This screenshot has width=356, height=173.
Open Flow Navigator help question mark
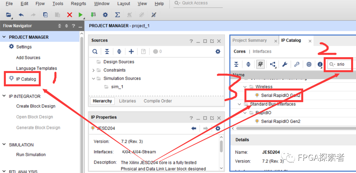tap(73, 26)
